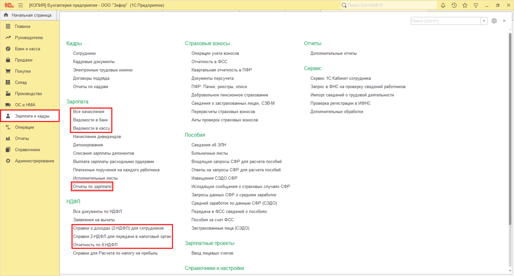Open Ведомости в кассу
The image size is (514, 276).
(x=92, y=128)
